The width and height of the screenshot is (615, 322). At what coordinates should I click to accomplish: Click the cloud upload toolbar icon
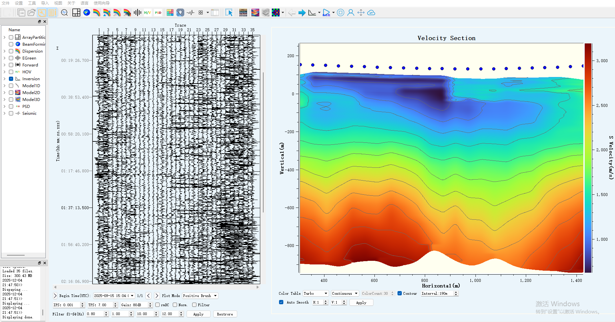(x=371, y=13)
